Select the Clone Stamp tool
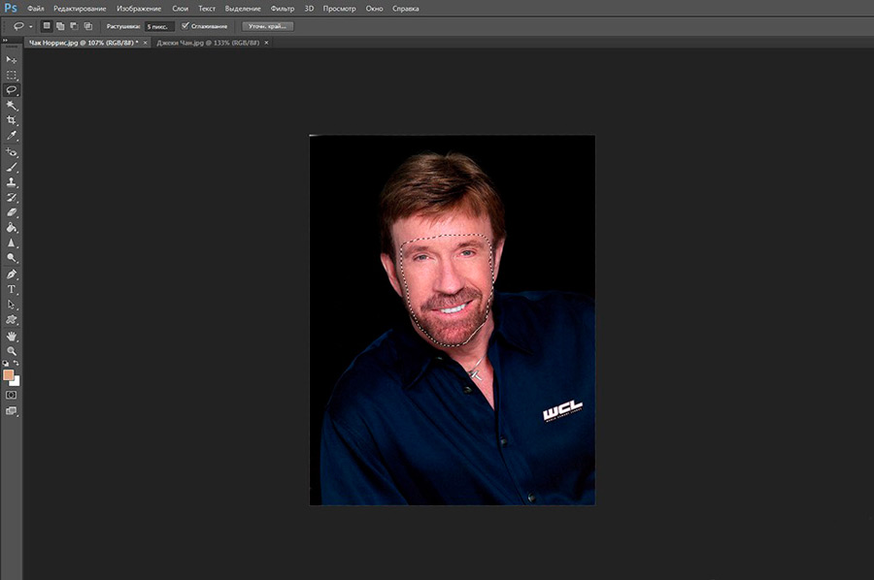Screen dimensions: 874x580 [12, 181]
